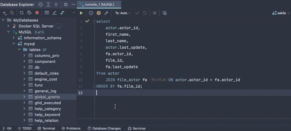
Task: Open the query history clock icon
Action: click(x=91, y=13)
